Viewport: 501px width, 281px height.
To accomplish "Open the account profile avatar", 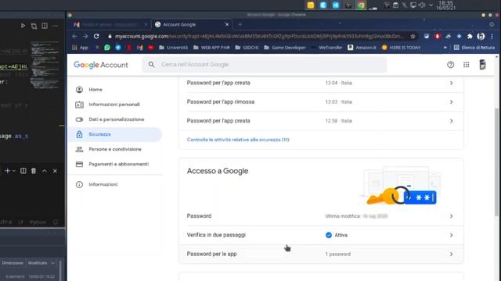I will [482, 65].
